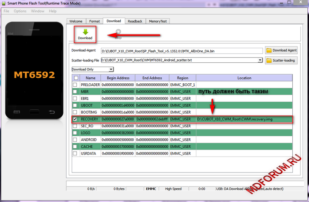Check the CACHE partition checkbox

tap(75, 146)
